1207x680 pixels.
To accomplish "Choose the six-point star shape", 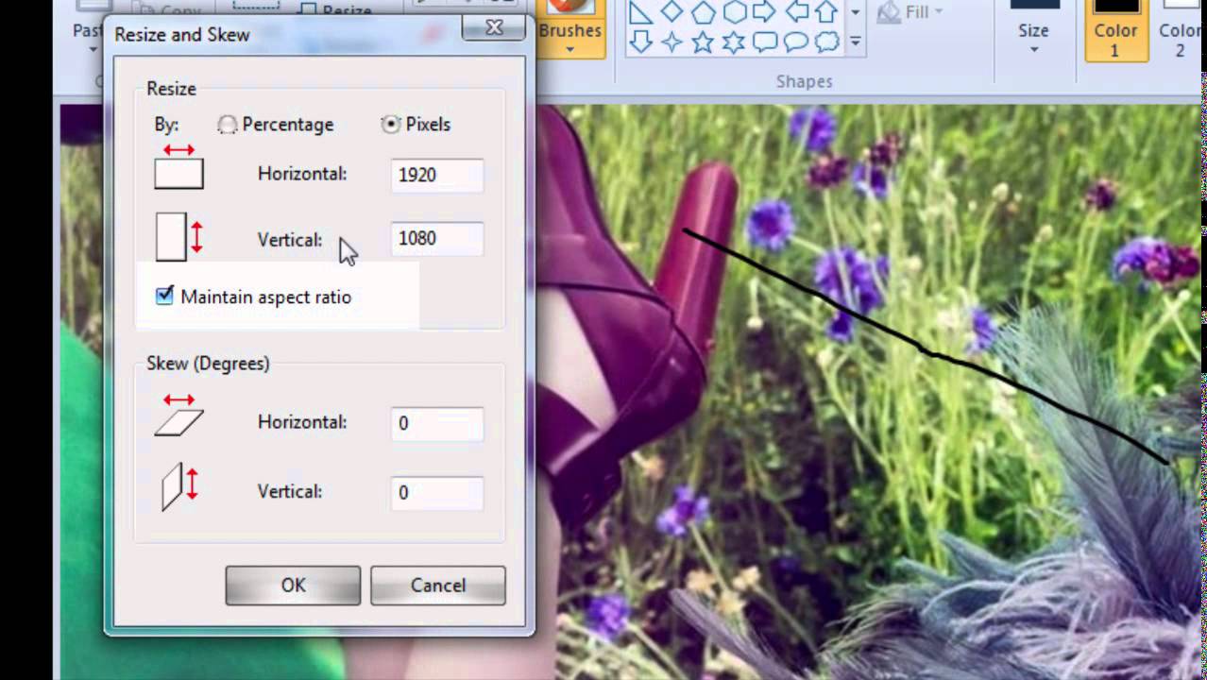I will 733,41.
